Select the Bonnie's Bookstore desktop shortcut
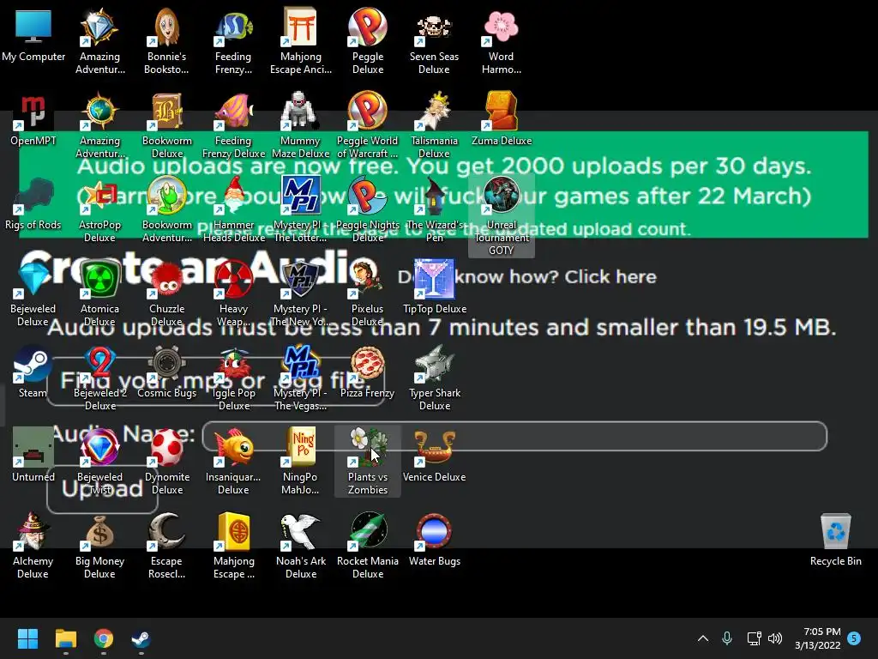 (x=166, y=42)
